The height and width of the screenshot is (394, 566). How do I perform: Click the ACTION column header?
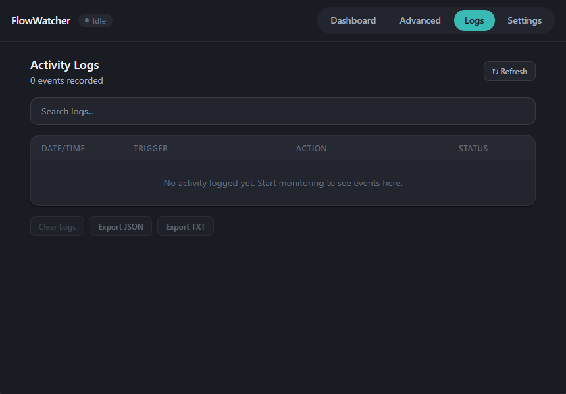pyautogui.click(x=311, y=148)
